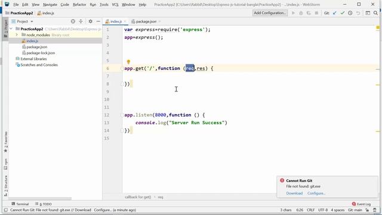Open the Help menu

(x=142, y=4)
